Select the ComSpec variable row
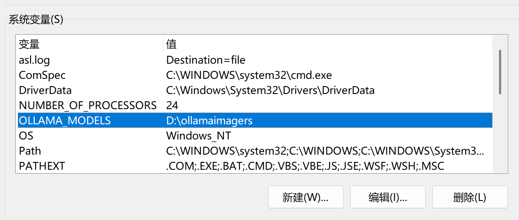The width and height of the screenshot is (519, 220). tap(255, 75)
